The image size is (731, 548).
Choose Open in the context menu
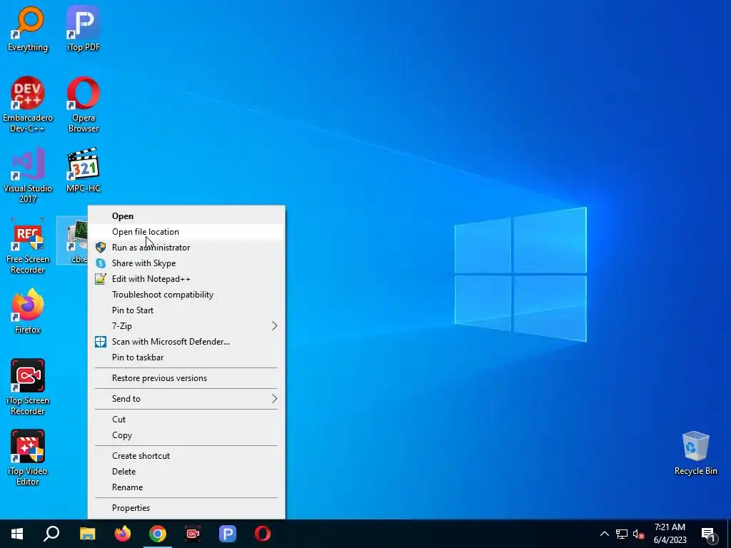pyautogui.click(x=186, y=215)
